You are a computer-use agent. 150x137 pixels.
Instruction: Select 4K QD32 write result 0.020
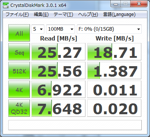(114, 108)
